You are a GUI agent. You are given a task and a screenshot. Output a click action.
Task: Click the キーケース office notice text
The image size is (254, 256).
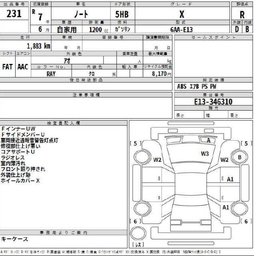coord(14,239)
